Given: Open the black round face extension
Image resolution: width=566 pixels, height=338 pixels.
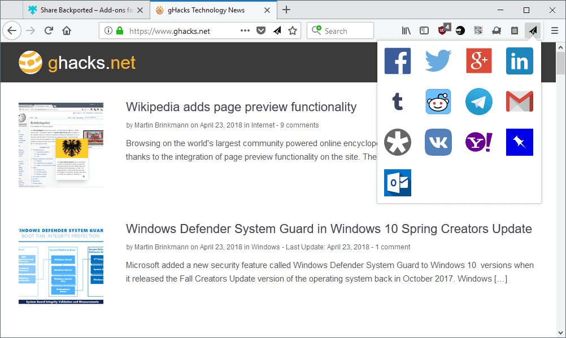Looking at the screenshot, I should pyautogui.click(x=460, y=30).
